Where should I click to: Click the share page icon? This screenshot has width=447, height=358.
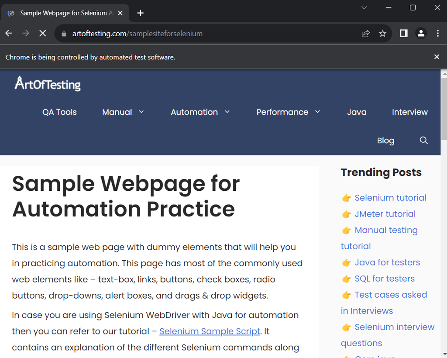coord(366,34)
